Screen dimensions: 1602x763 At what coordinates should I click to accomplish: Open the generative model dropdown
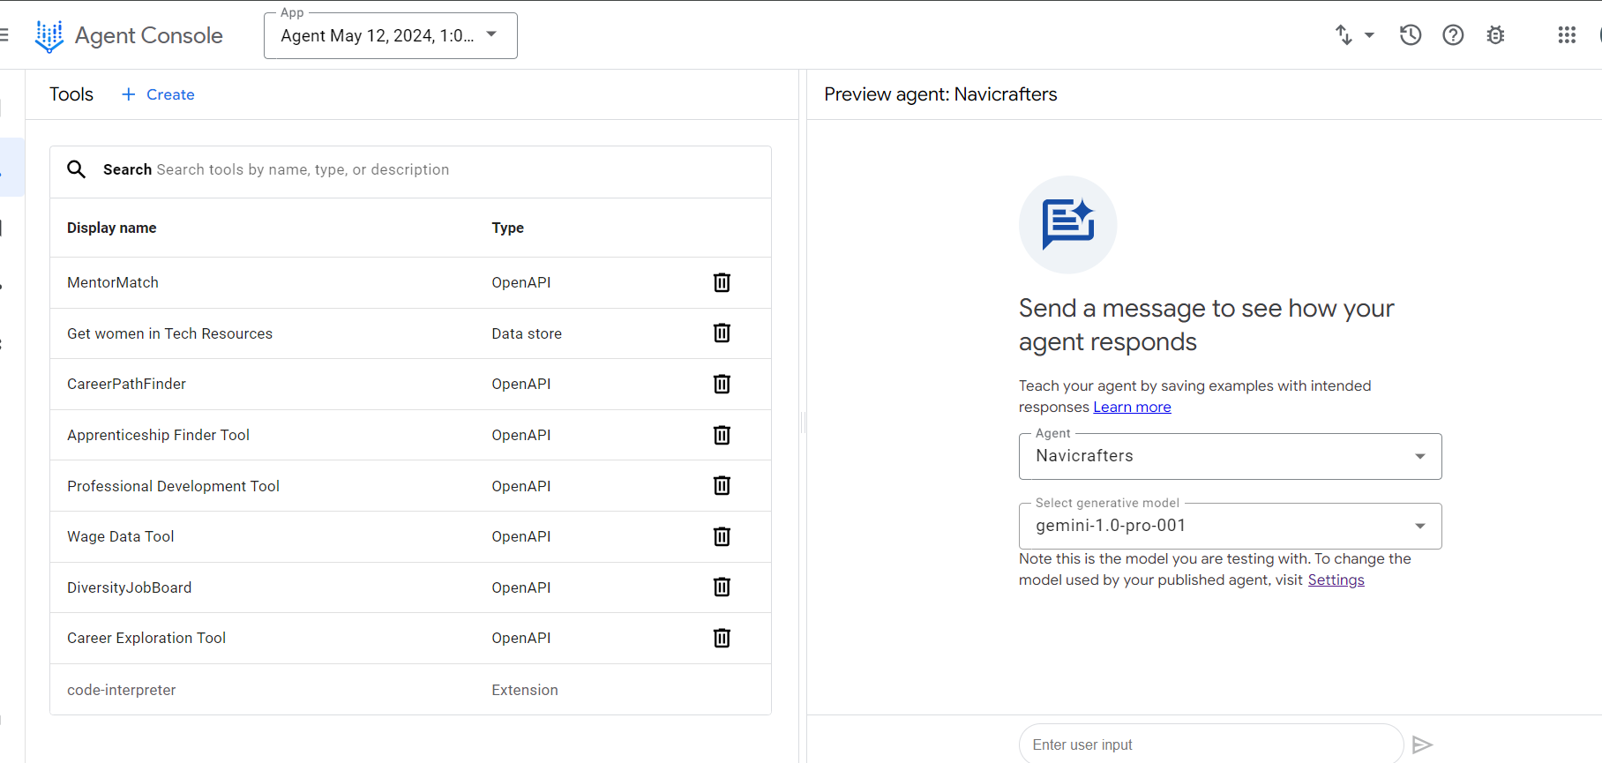1230,526
